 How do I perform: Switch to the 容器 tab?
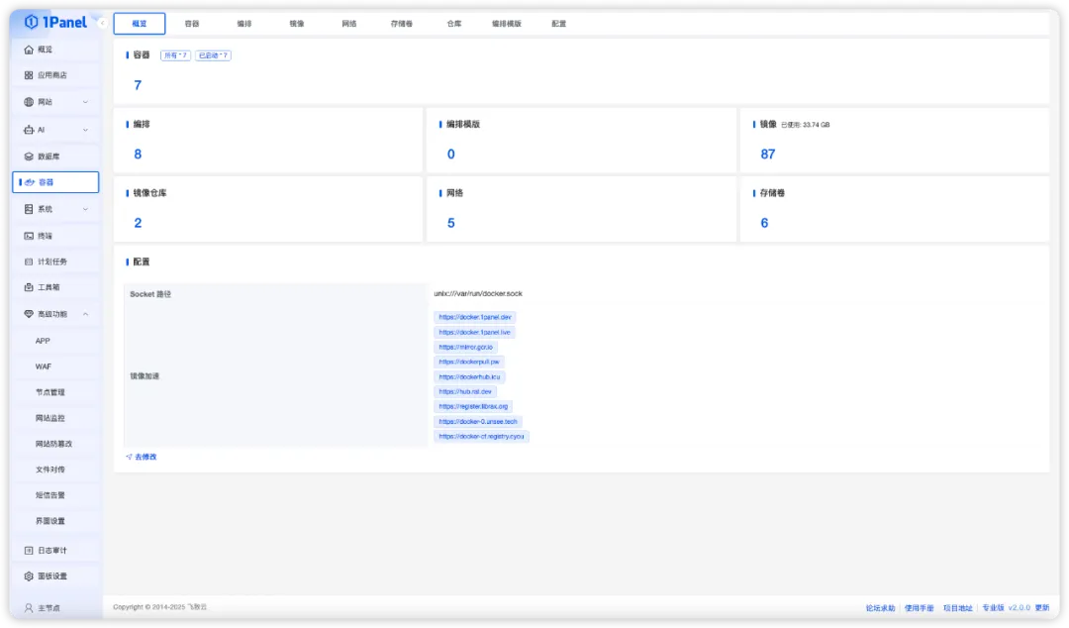pos(192,23)
